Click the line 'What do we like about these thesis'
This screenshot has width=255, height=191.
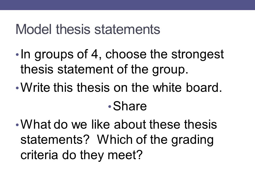(x=119, y=124)
